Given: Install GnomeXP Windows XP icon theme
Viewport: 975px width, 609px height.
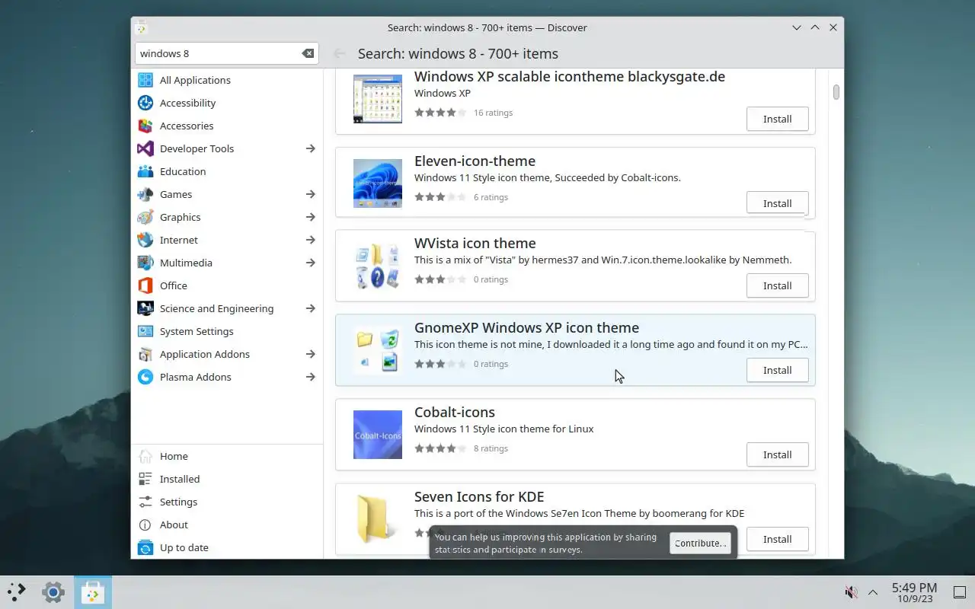Looking at the screenshot, I should (777, 370).
